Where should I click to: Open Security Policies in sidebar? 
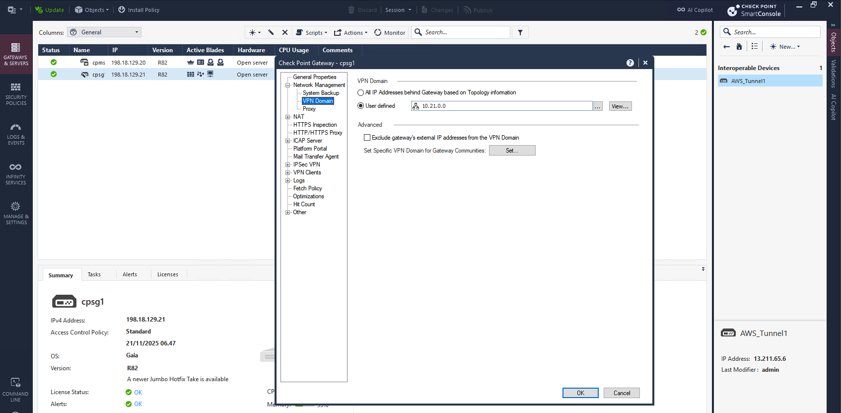point(16,94)
